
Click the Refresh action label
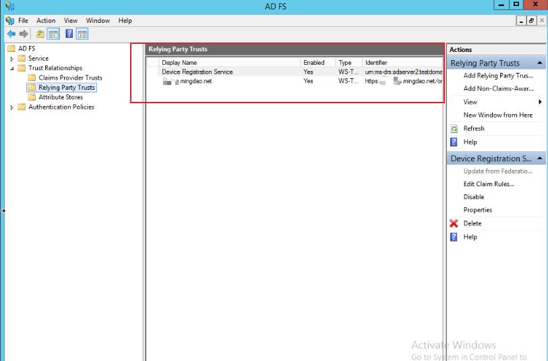click(474, 128)
